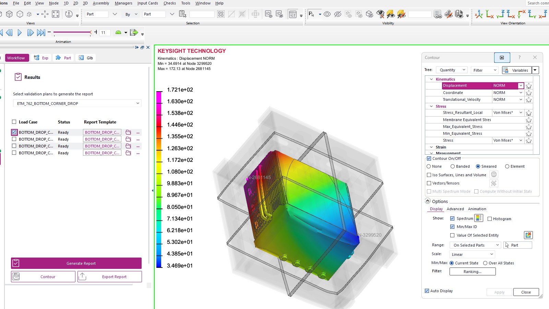Click the Ranking... filter button
The image size is (549, 309).
[473, 272]
